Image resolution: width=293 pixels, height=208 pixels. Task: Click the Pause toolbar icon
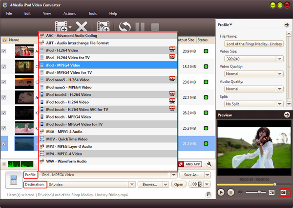(140, 27)
